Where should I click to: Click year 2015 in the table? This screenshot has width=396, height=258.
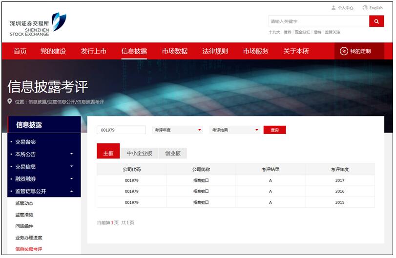pyautogui.click(x=340, y=202)
